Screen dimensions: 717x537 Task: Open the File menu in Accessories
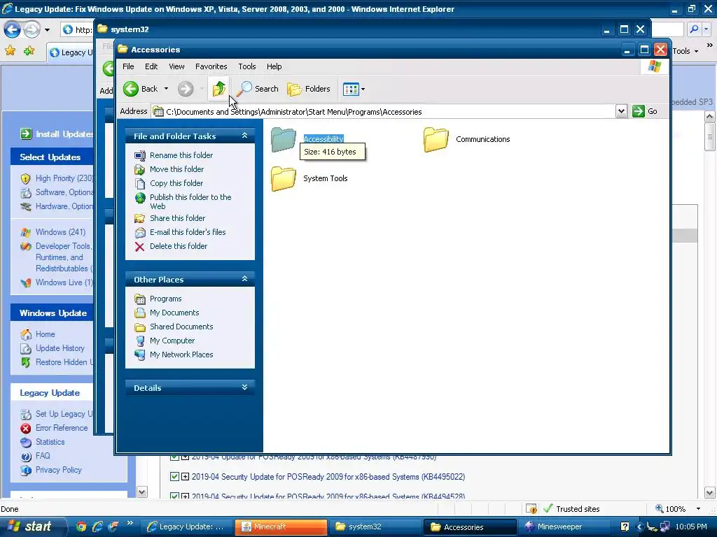128,66
